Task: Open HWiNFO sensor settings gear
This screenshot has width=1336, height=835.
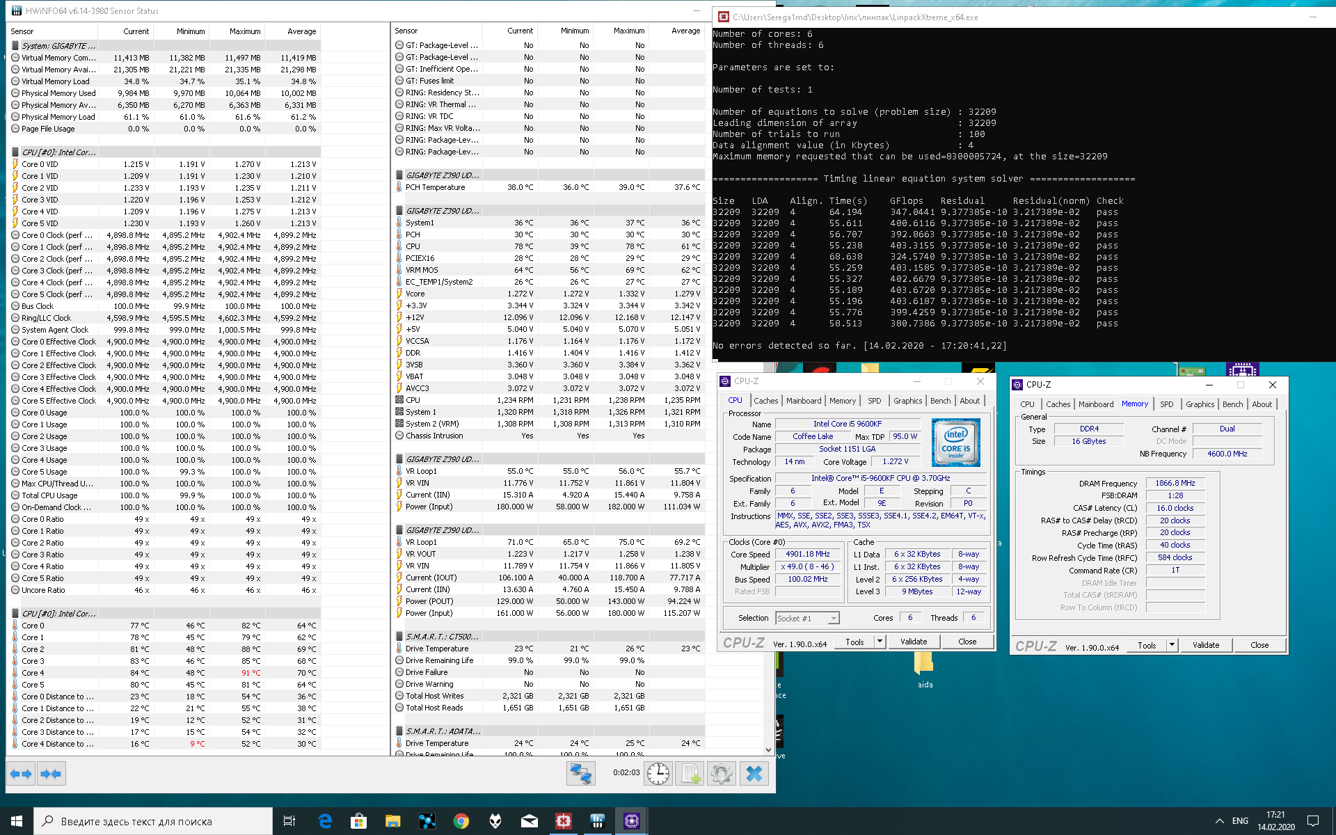Action: [722, 774]
